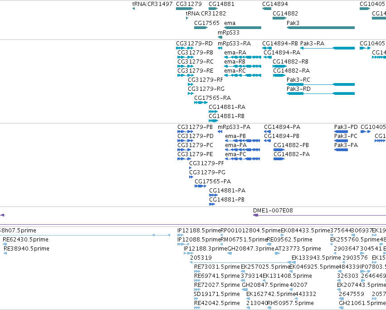Select the CG14881-PA protein
Viewport: 386px width, 310px height.
214,195
